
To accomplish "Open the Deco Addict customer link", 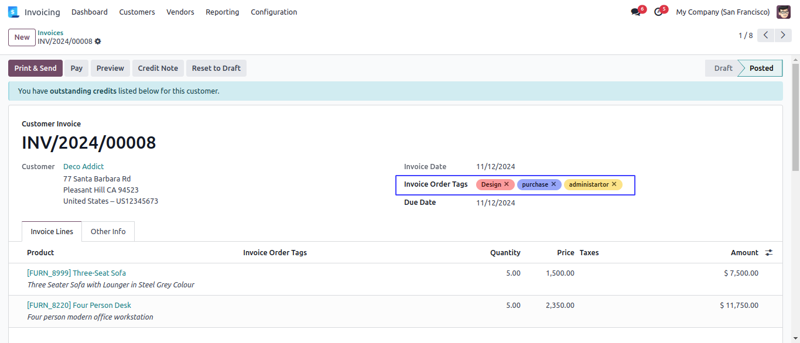I will point(84,167).
